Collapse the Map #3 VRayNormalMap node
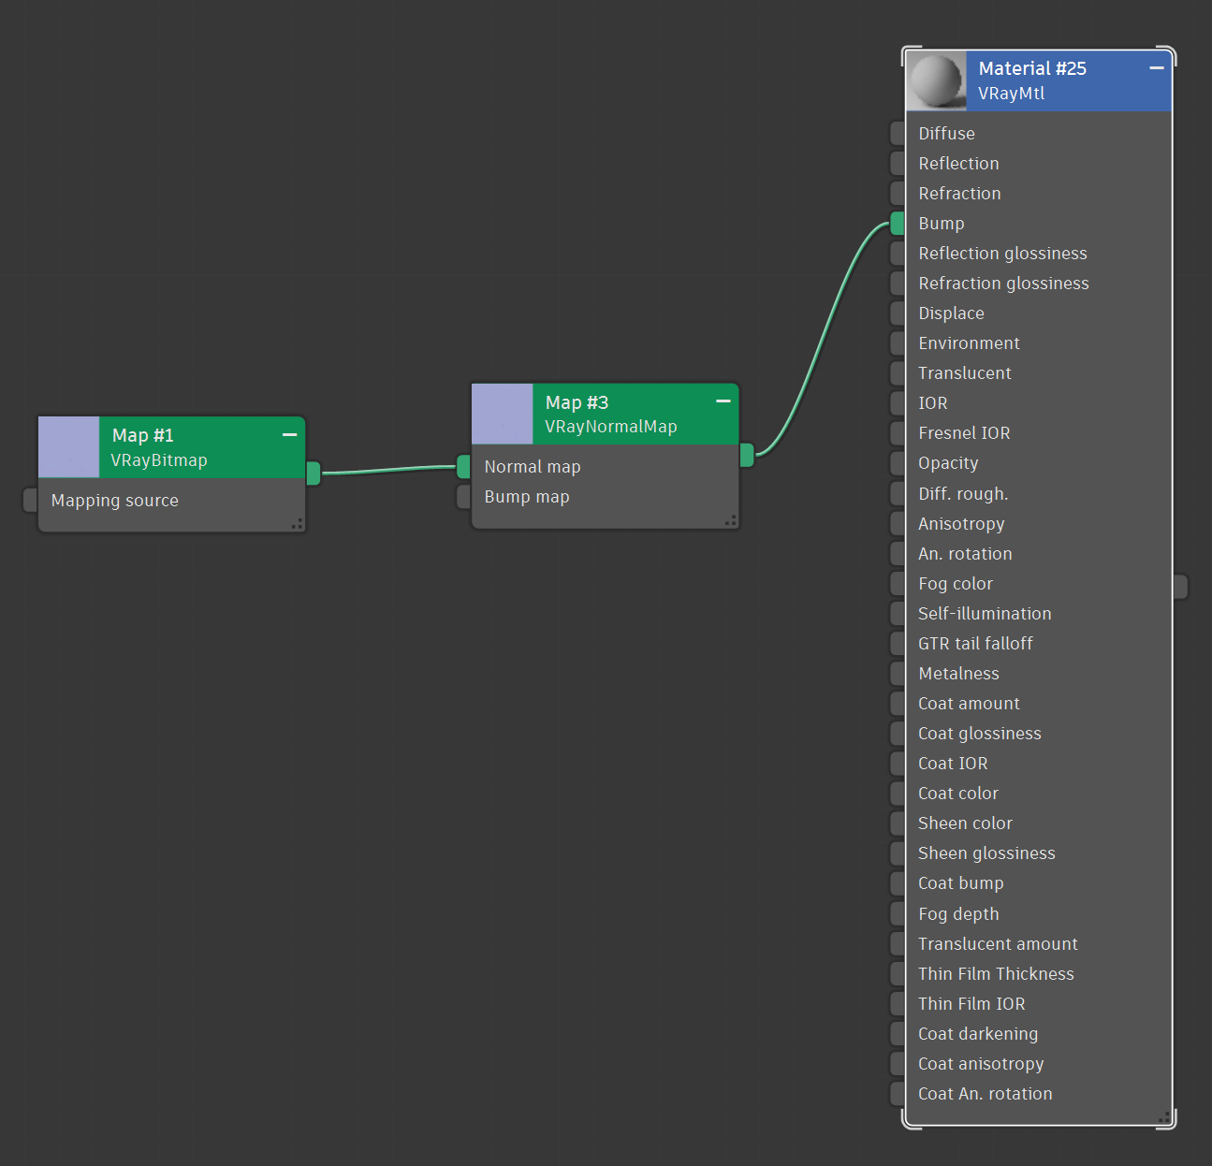Image resolution: width=1212 pixels, height=1166 pixels. point(723,401)
